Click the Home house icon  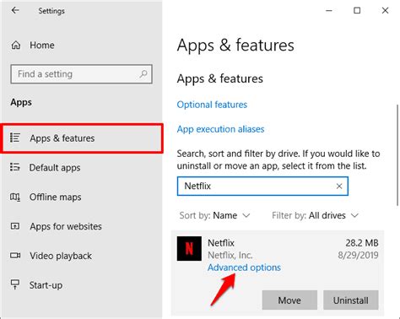[x=16, y=45]
